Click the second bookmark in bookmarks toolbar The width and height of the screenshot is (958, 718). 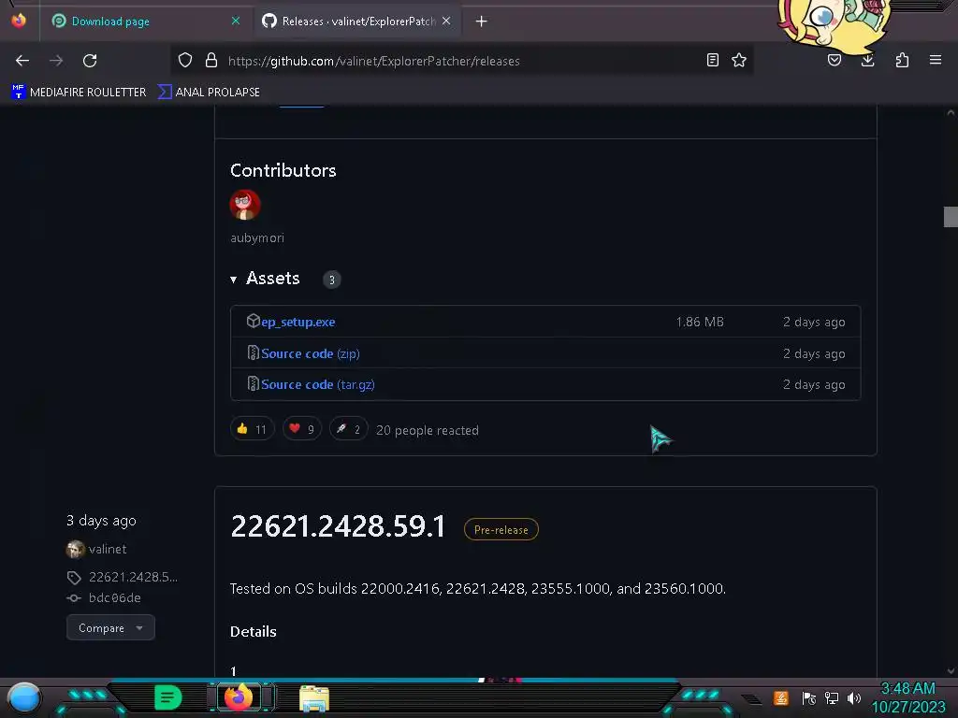pos(209,93)
